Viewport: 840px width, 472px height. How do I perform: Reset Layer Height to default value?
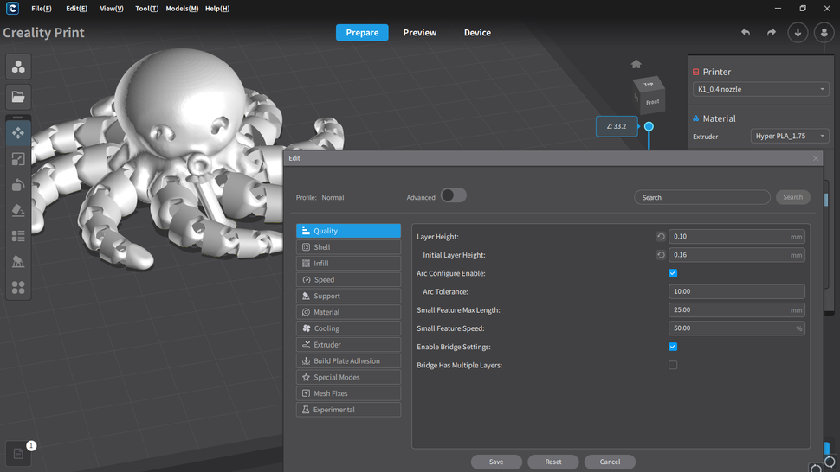pyautogui.click(x=661, y=237)
